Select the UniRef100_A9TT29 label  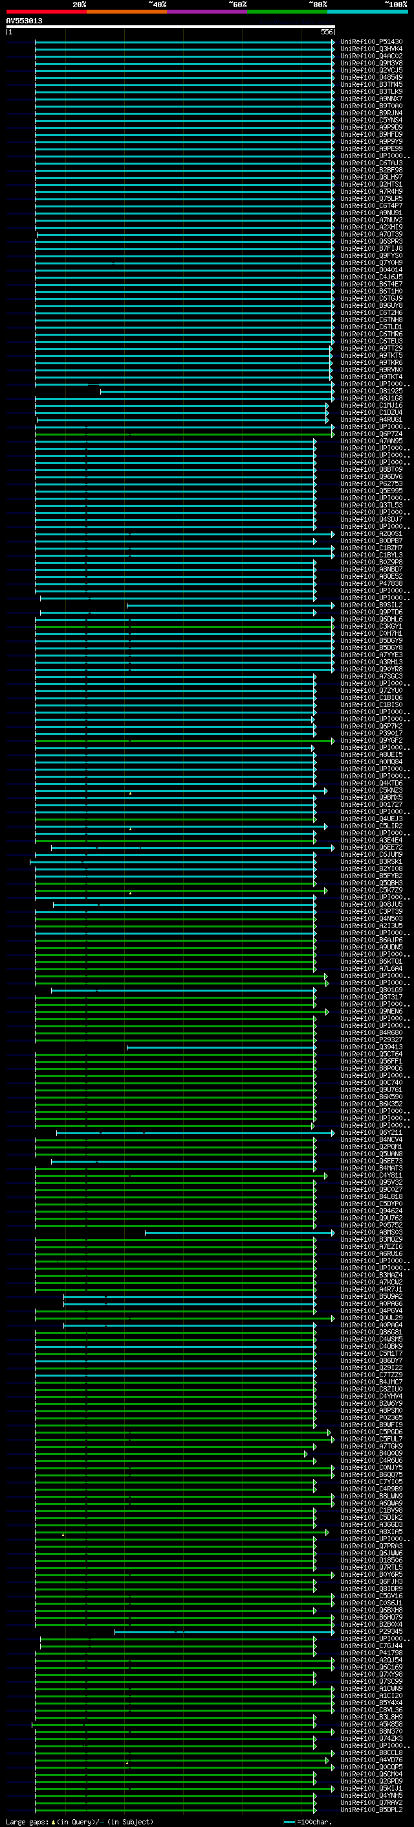click(x=371, y=348)
